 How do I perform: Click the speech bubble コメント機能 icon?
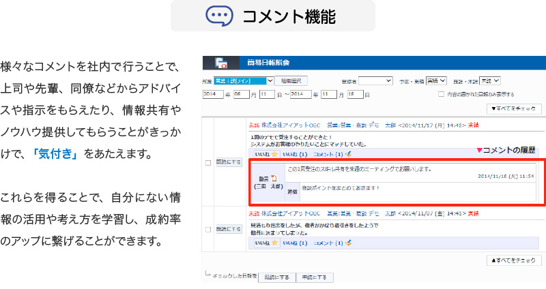219,16
